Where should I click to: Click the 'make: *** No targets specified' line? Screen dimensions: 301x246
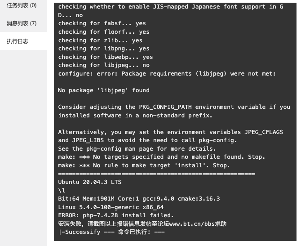[x=161, y=157]
